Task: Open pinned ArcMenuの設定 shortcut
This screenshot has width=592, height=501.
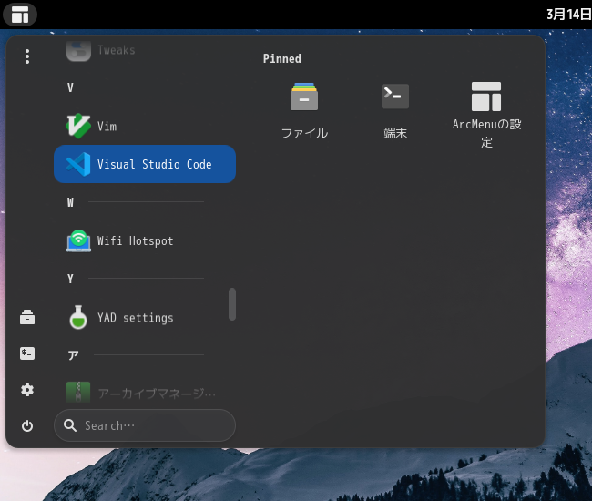Action: click(x=486, y=115)
